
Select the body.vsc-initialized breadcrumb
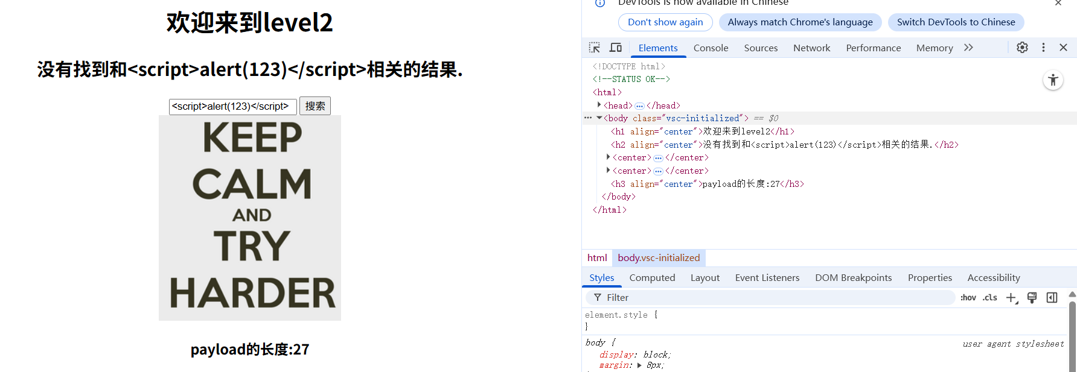click(659, 258)
